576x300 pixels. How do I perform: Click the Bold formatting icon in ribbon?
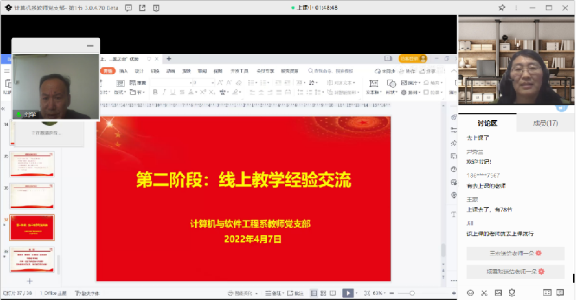pos(155,92)
